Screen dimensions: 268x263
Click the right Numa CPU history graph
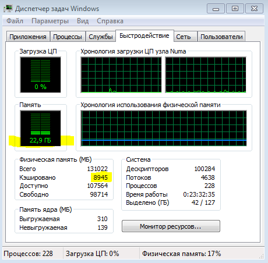206,75
